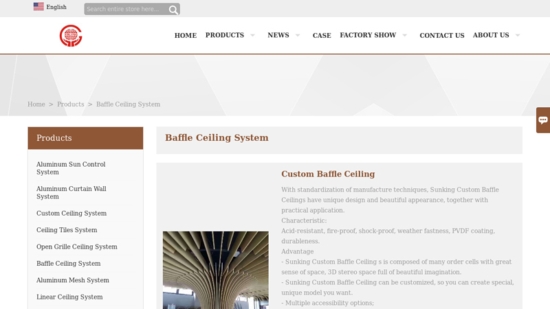
Task: Open the Products menu item
Action: 225,35
